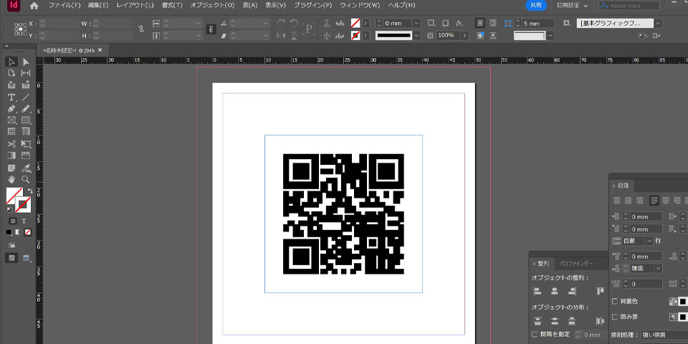Image resolution: width=688 pixels, height=344 pixels.
Task: Align left edges in 整列 panel
Action: tap(537, 291)
